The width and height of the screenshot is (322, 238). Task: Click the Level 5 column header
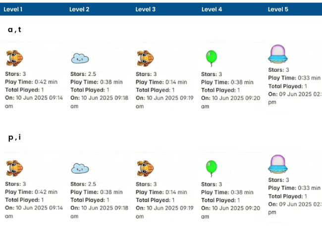click(x=278, y=9)
